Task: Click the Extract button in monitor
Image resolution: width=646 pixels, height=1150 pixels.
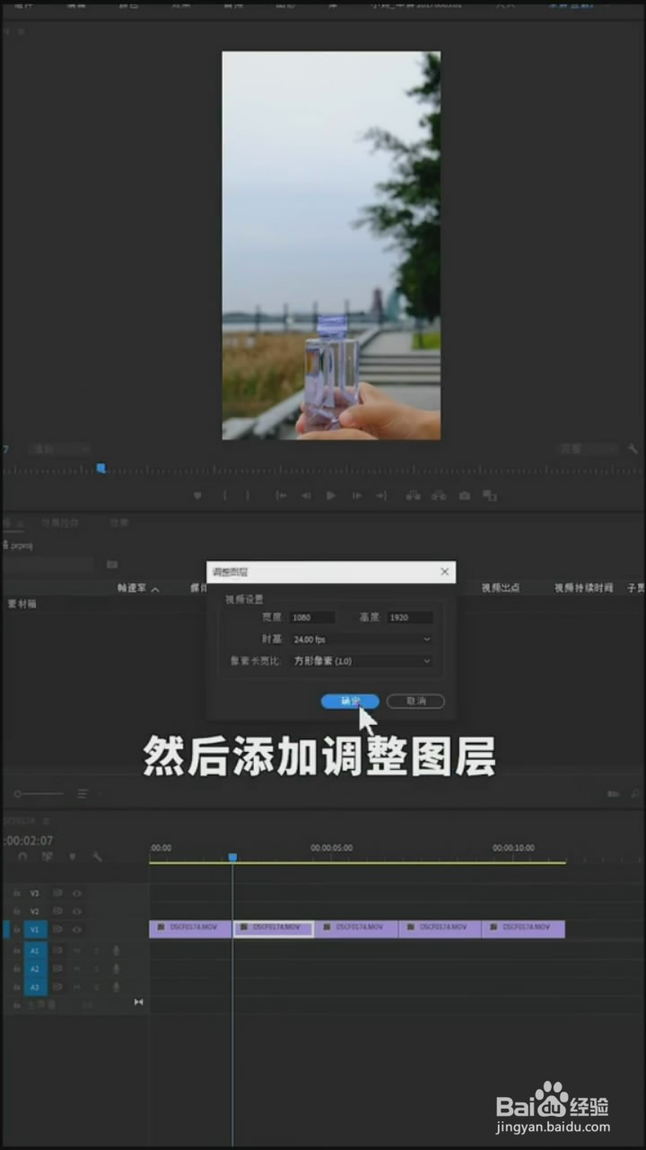Action: coord(439,495)
